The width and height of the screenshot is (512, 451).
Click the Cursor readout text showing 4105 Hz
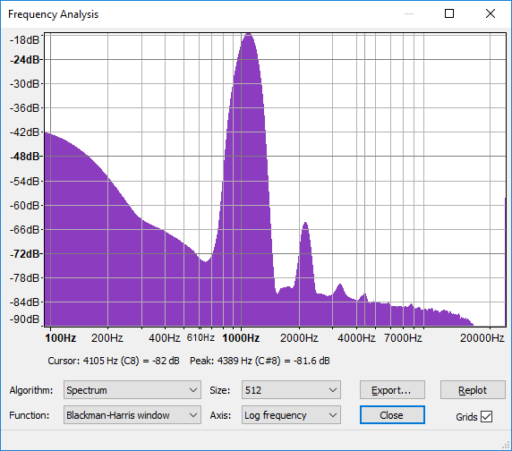click(114, 361)
